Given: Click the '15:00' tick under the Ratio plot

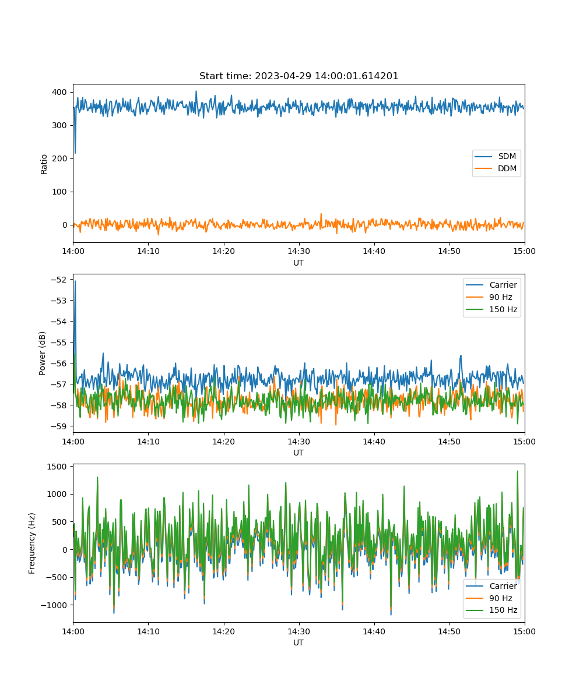Looking at the screenshot, I should [x=524, y=251].
